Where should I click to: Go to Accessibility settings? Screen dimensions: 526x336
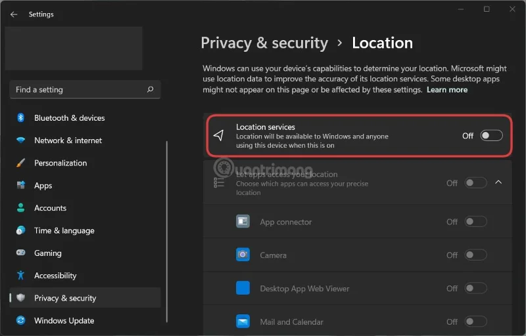coord(85,276)
